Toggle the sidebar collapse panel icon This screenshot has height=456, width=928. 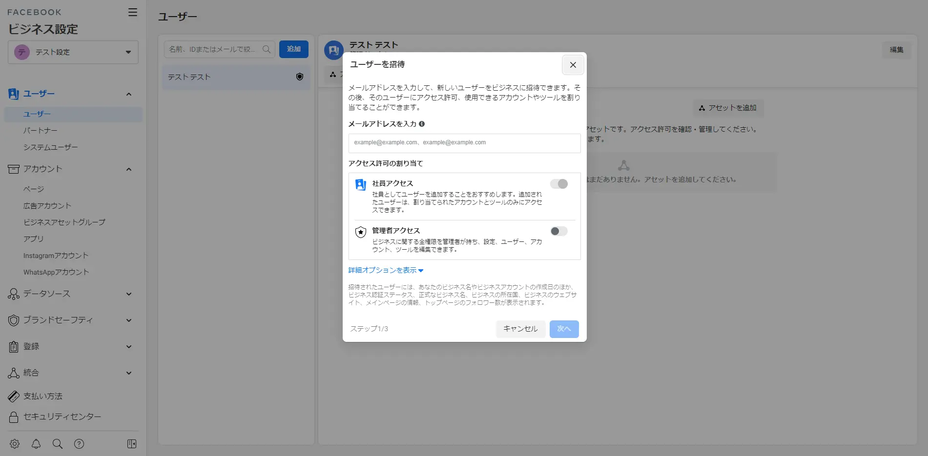[132, 444]
